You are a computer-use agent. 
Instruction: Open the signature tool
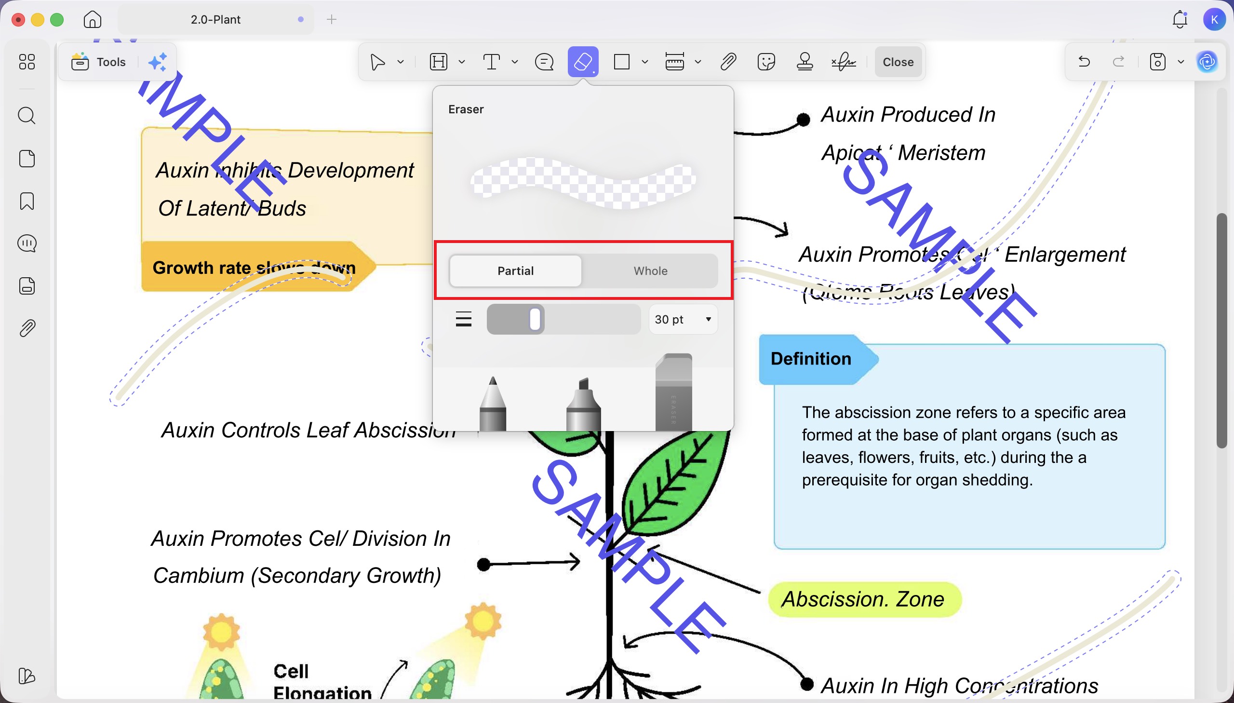click(844, 62)
